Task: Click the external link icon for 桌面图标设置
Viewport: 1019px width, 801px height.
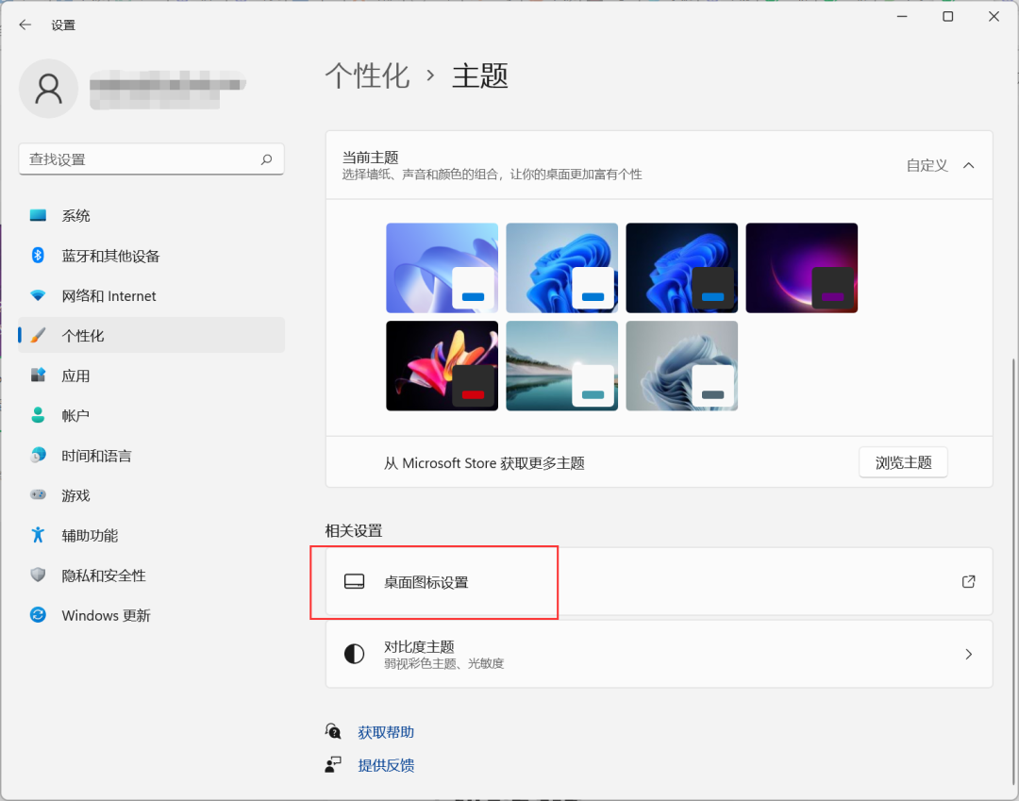Action: pos(968,581)
